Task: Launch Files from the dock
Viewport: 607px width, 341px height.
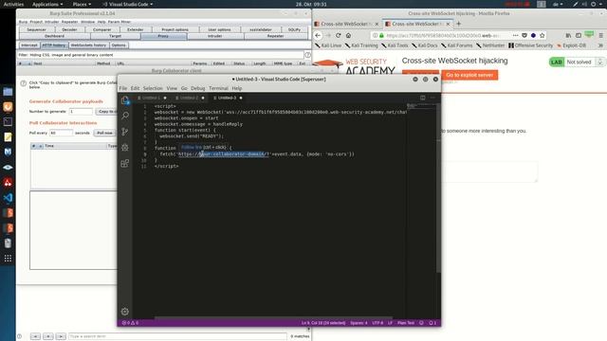Action: [x=8, y=92]
